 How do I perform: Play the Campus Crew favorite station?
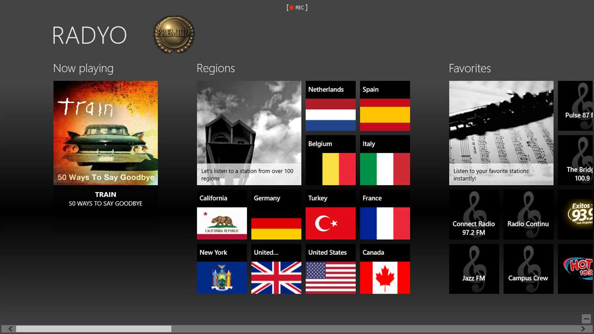click(x=528, y=269)
